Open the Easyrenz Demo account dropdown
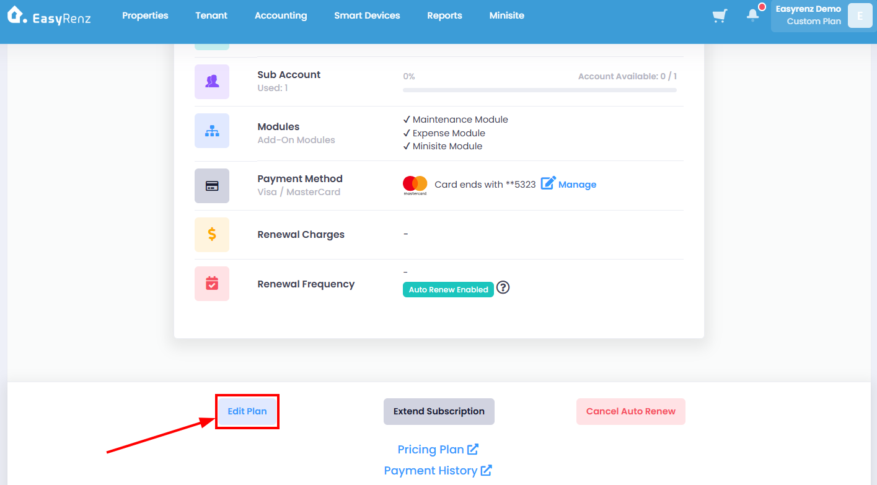The width and height of the screenshot is (877, 485). point(822,15)
